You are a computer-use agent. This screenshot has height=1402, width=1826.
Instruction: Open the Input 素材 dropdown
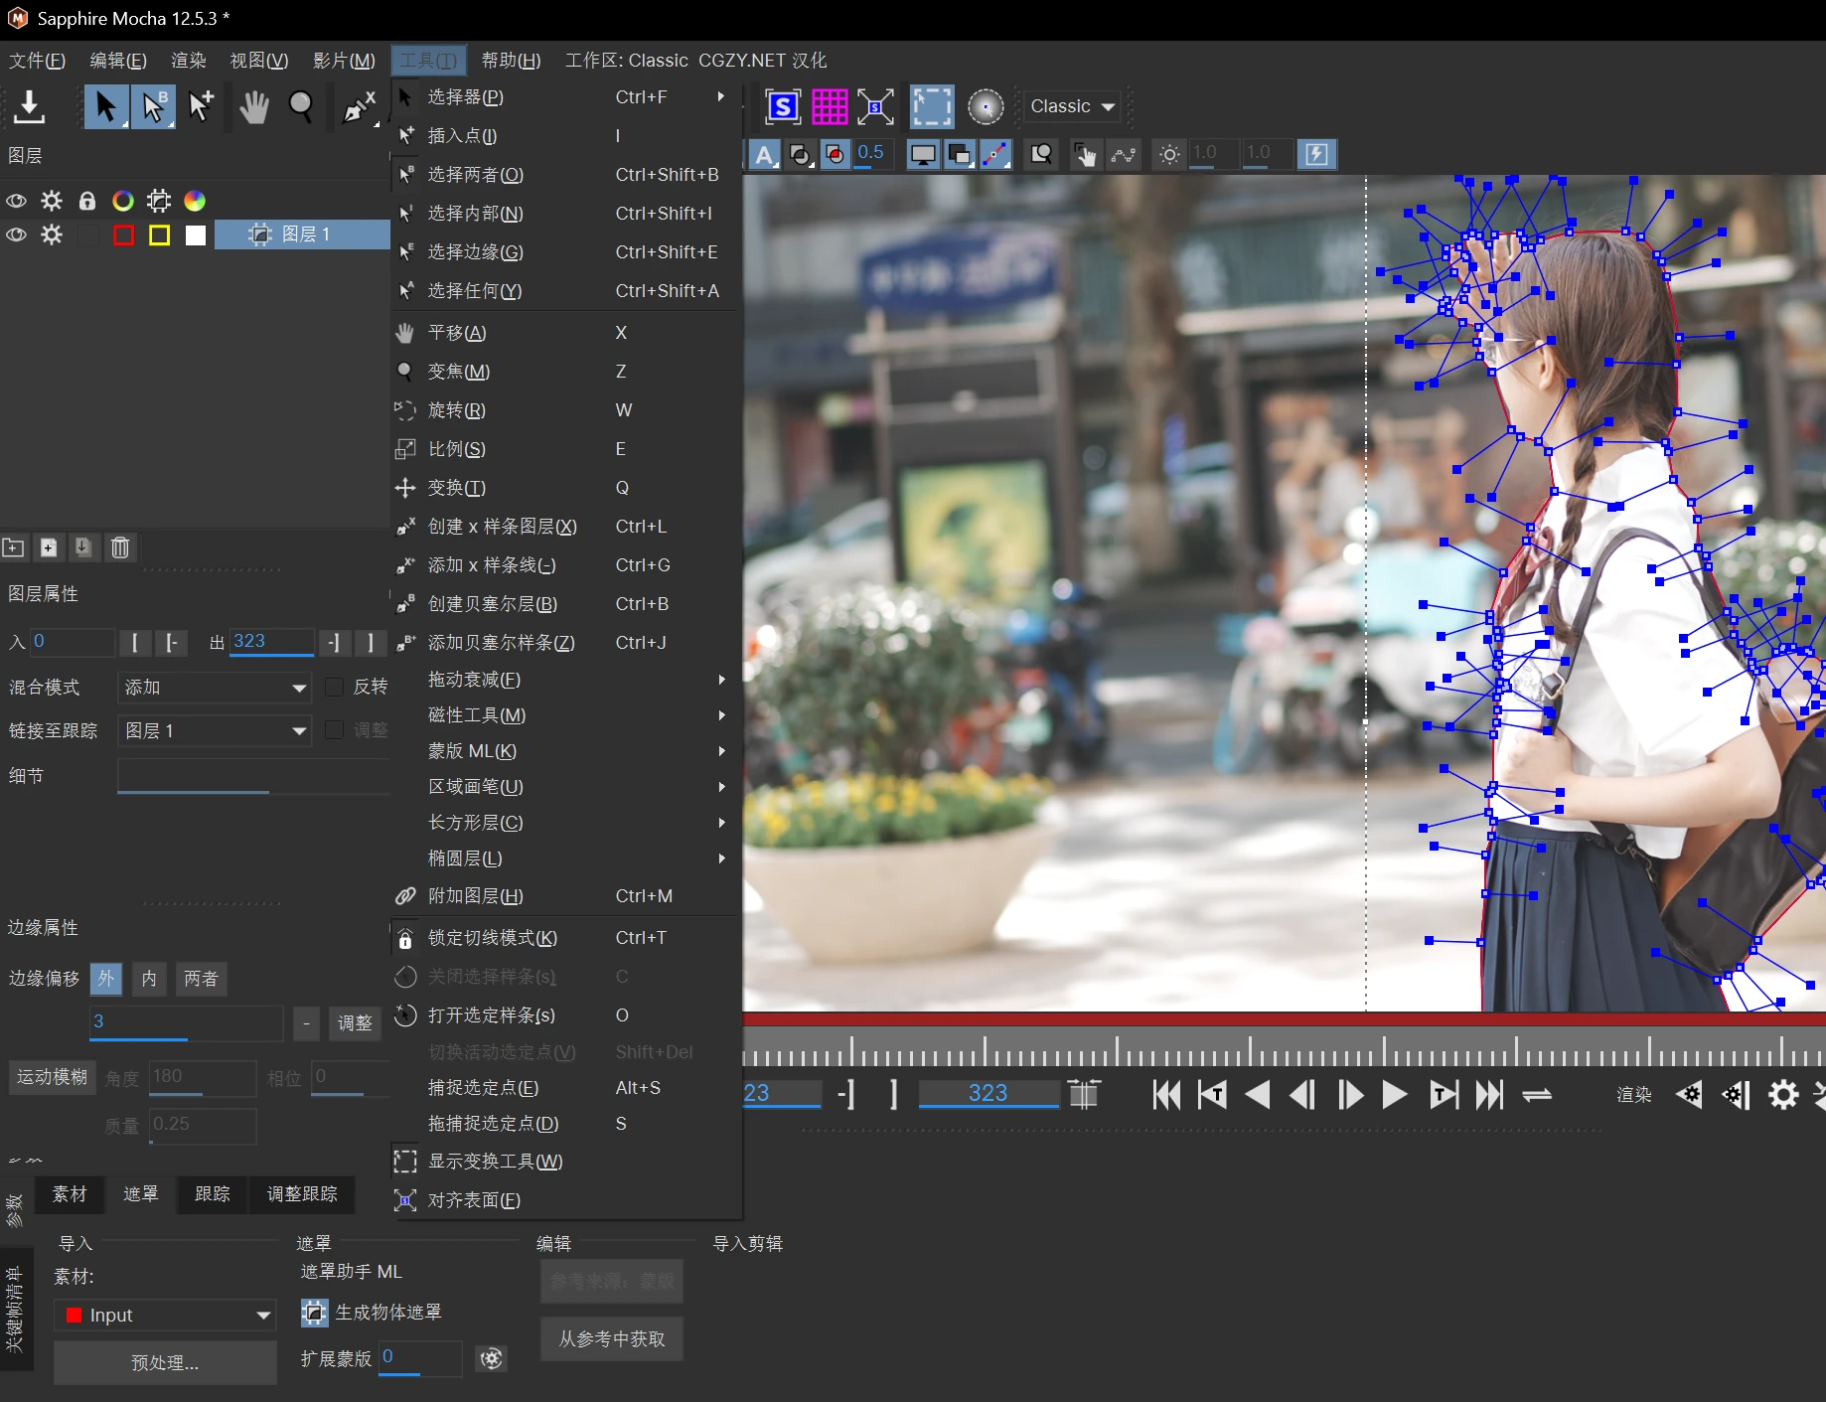click(x=166, y=1316)
